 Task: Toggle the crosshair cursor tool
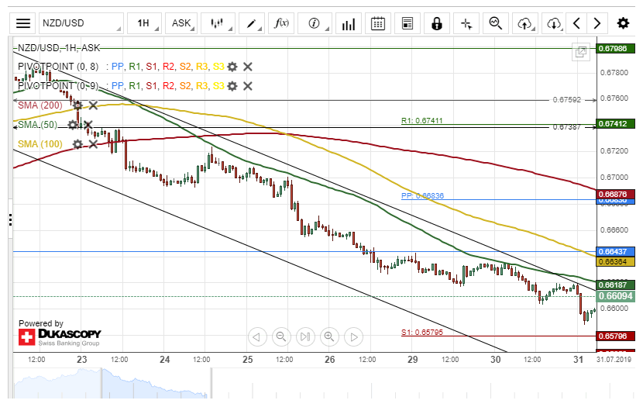[x=466, y=23]
